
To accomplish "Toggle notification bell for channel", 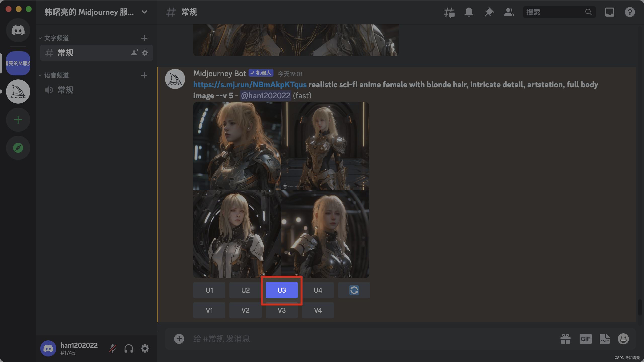I will click(x=469, y=12).
